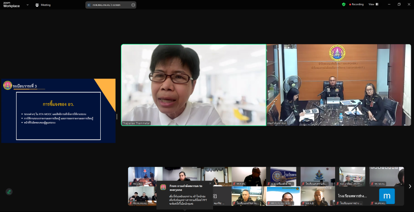414x212 pixels.
Task: Expand the Zoom Workplace dropdown chevron
Action: click(27, 4)
